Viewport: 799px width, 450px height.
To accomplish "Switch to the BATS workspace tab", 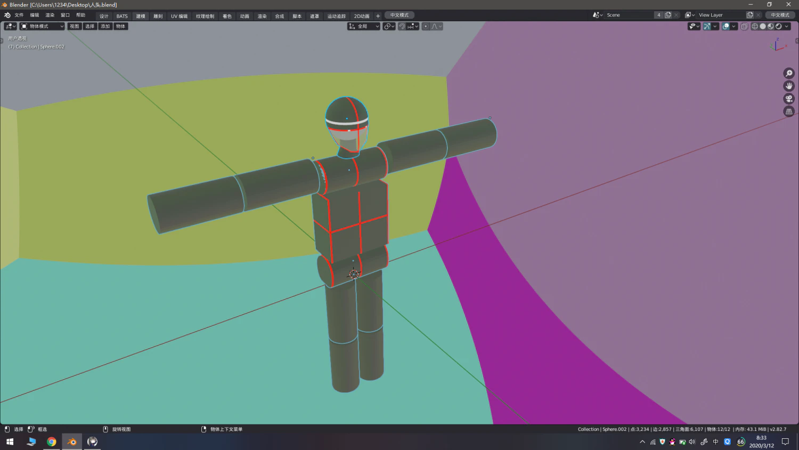I will pos(122,16).
